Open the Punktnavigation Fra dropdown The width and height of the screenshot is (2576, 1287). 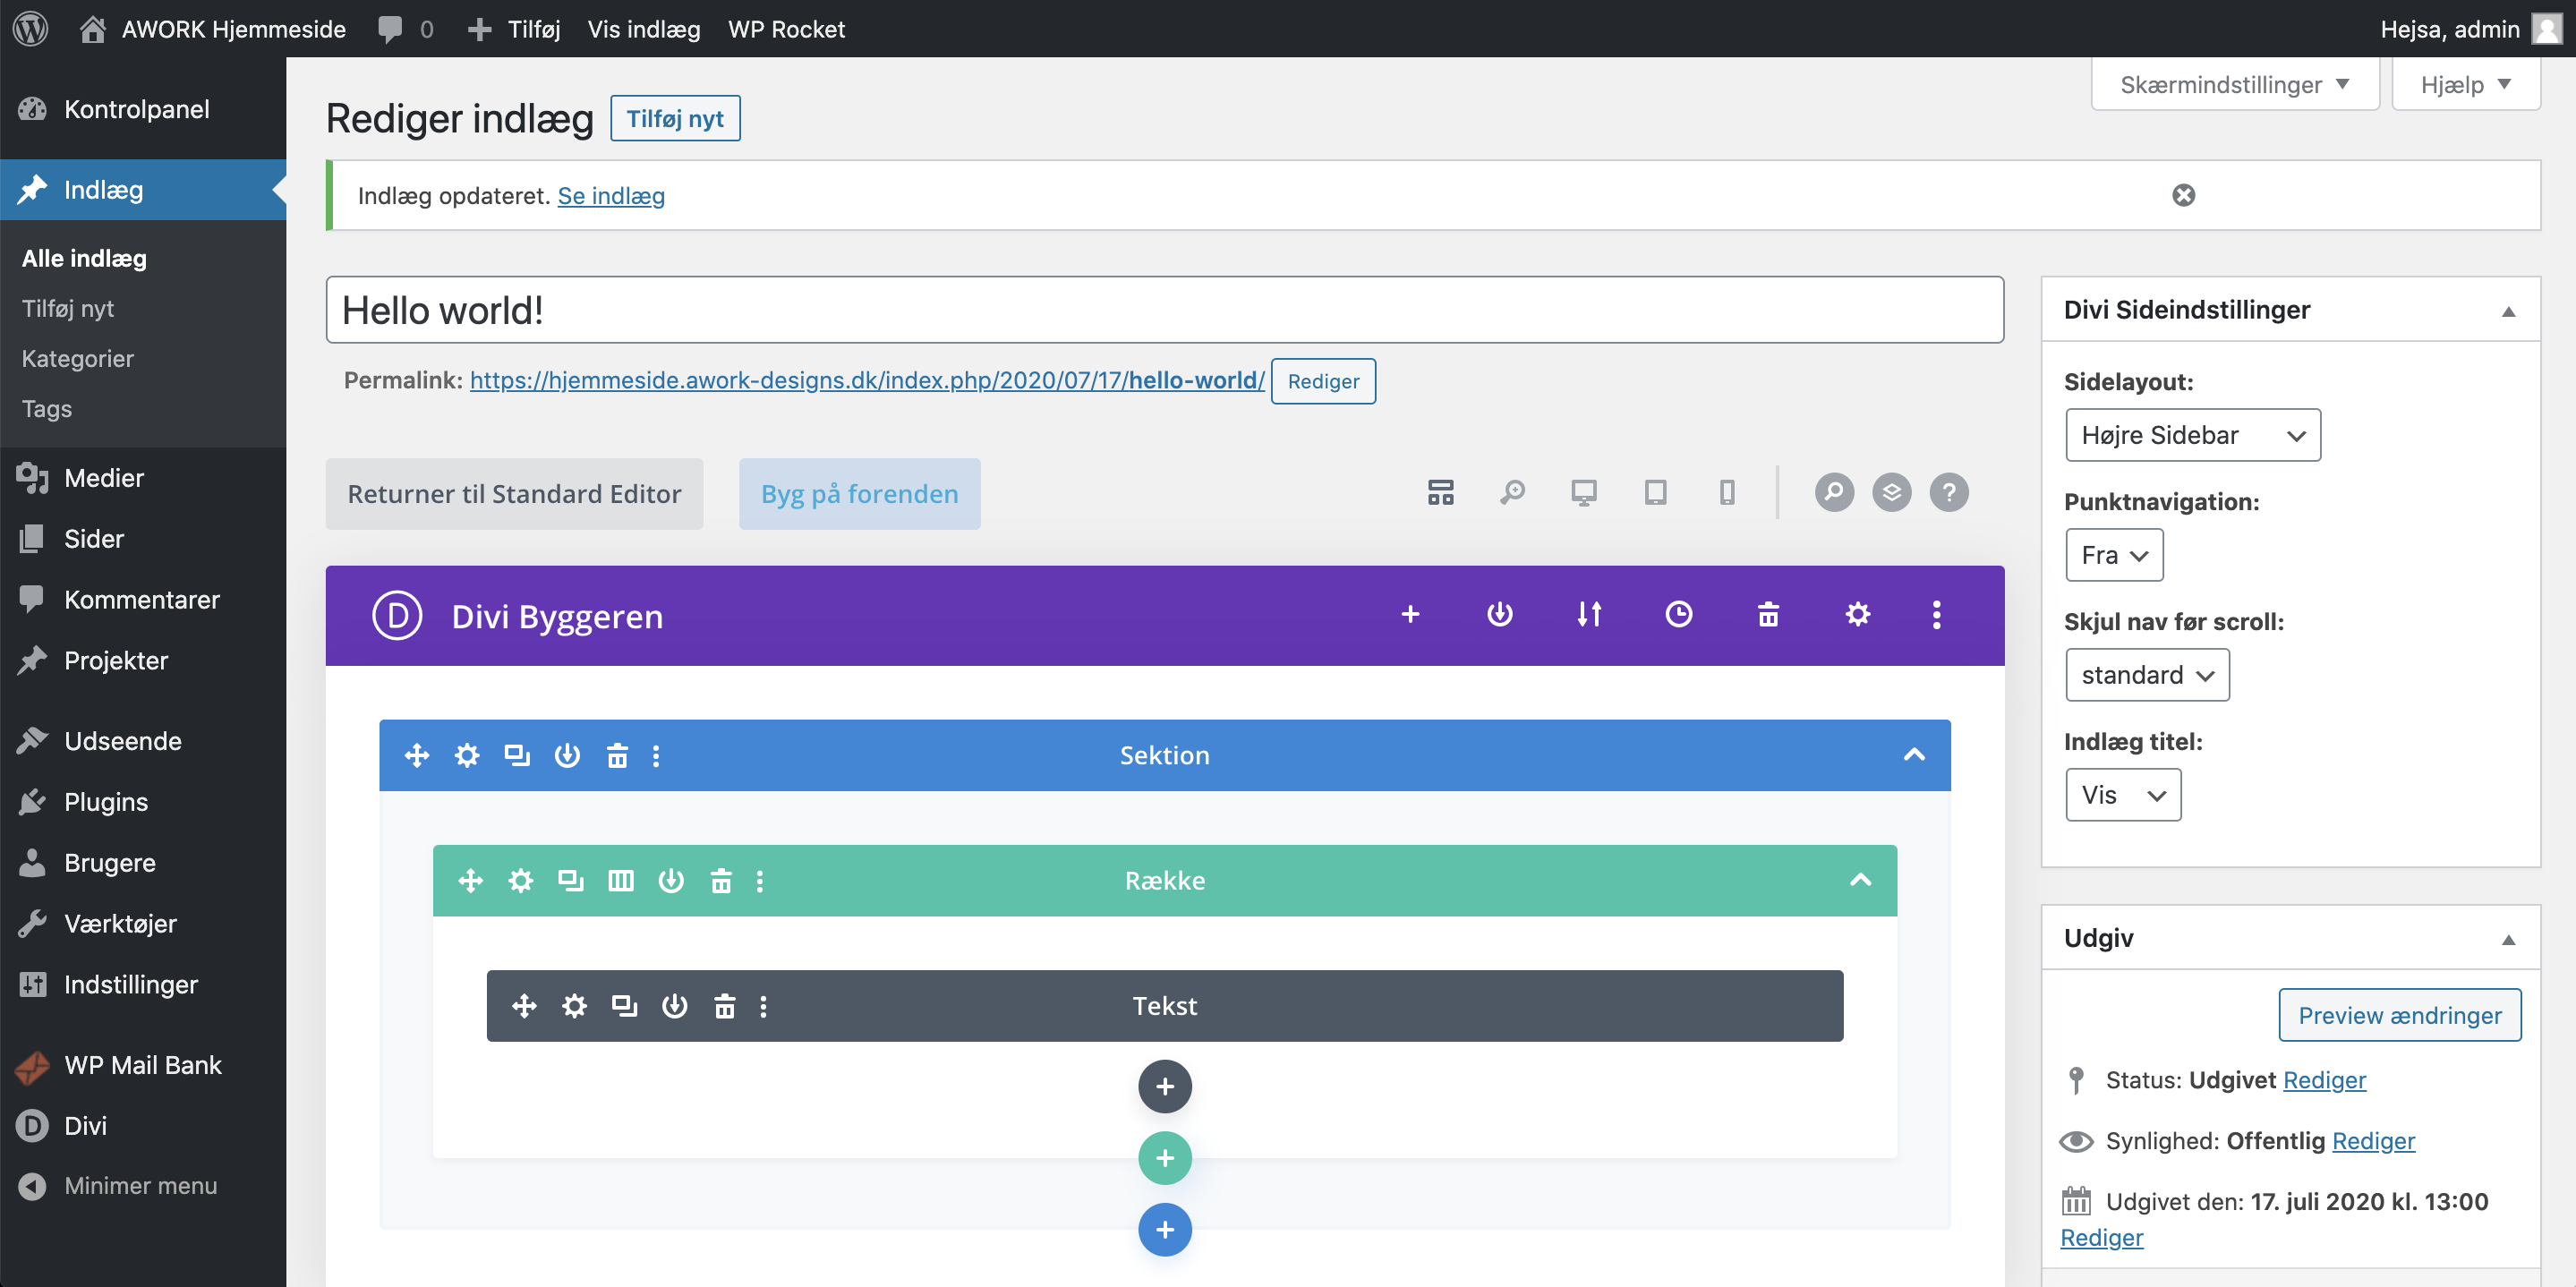2114,555
